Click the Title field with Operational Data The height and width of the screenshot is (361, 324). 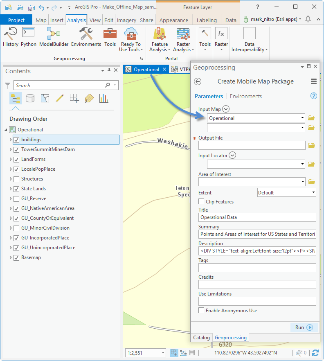(x=257, y=217)
